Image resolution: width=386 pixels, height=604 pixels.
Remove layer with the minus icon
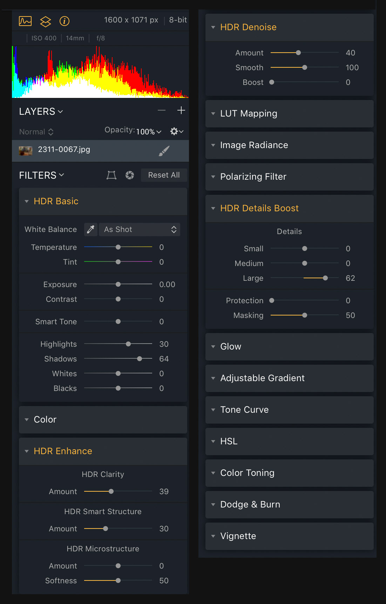coord(162,111)
